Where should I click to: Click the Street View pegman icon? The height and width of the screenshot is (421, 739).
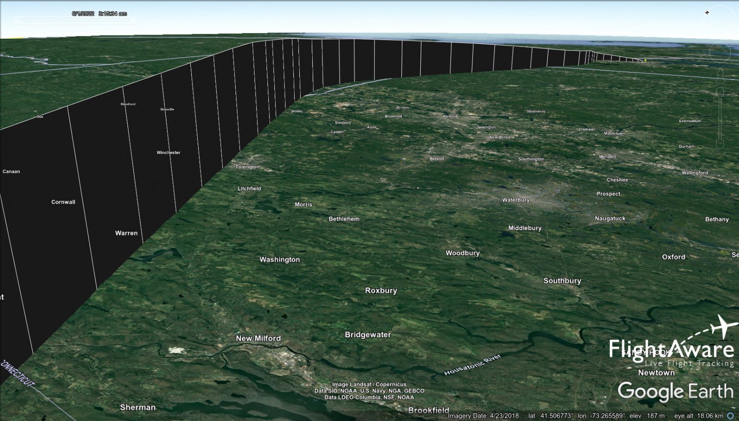click(720, 74)
